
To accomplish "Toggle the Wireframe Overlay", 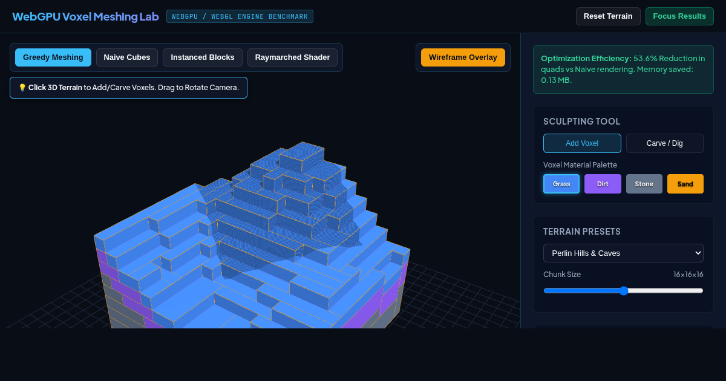I will [x=463, y=57].
